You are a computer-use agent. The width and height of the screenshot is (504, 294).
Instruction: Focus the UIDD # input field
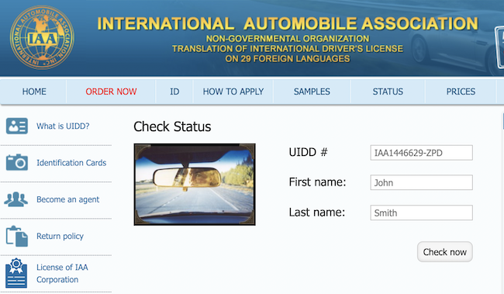[421, 153]
